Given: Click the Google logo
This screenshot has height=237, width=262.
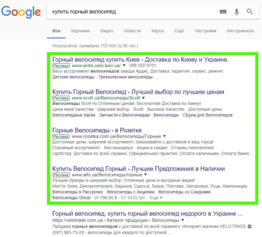Looking at the screenshot, I should point(20,12).
